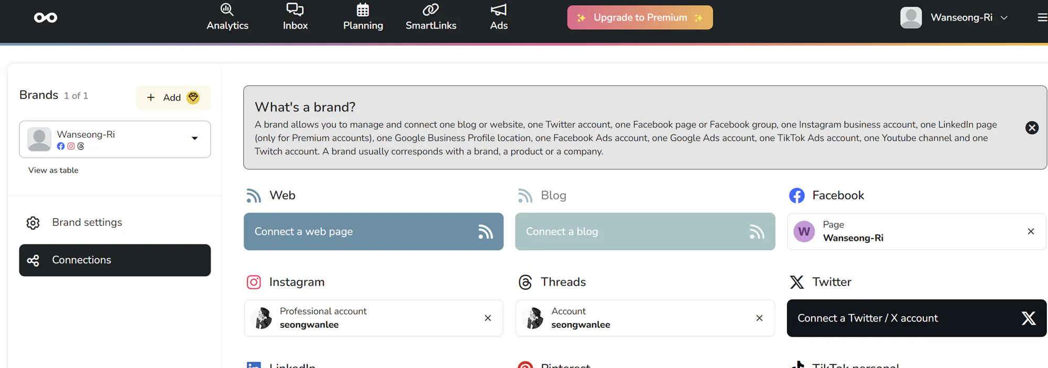This screenshot has height=368, width=1048.
Task: Disconnect the Wanseong-Ri Facebook page
Action: pos(1031,231)
